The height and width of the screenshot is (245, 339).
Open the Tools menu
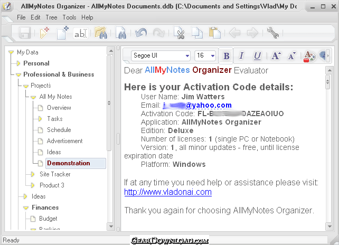[x=69, y=17]
